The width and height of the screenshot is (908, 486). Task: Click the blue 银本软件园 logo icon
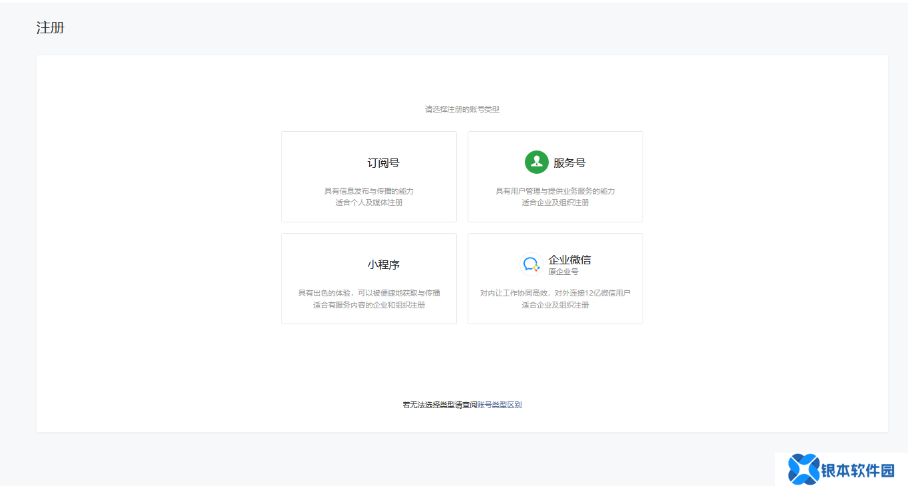click(x=804, y=469)
